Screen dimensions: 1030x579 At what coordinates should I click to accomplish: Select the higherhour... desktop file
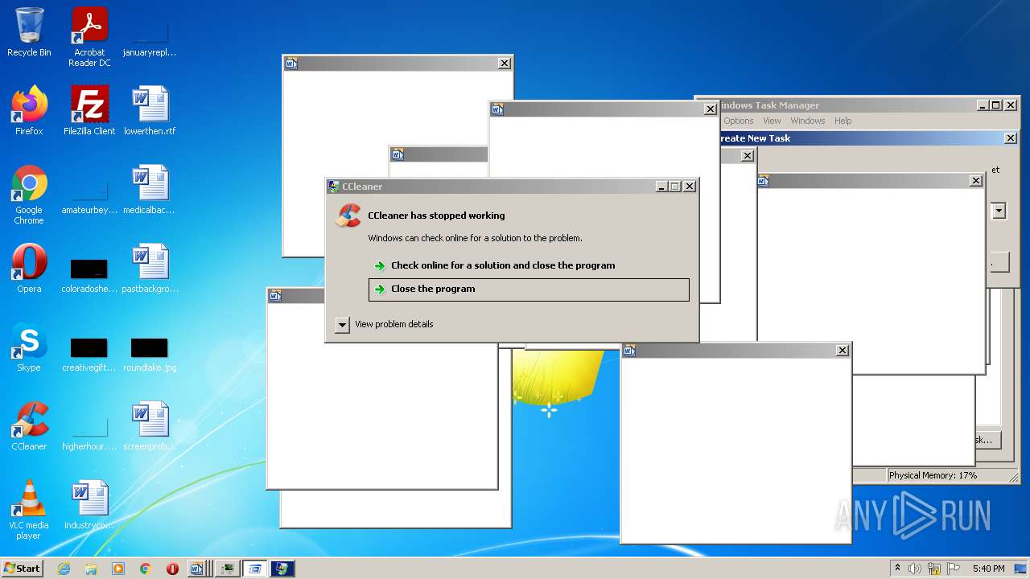[x=89, y=433]
